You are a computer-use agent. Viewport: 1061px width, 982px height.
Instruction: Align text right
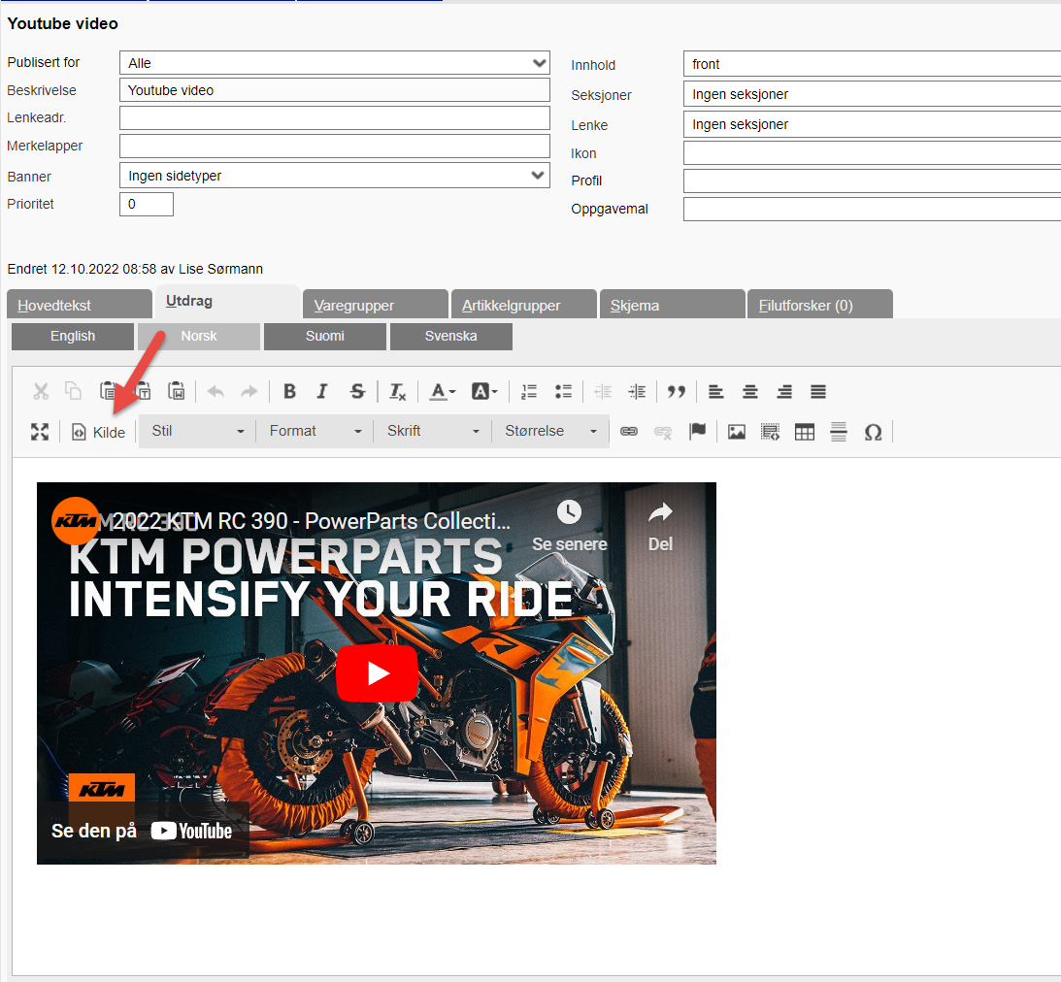[784, 392]
